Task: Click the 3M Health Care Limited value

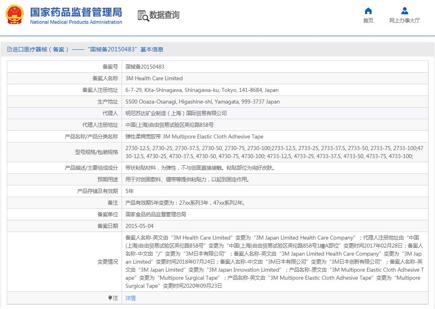Action: tap(154, 78)
